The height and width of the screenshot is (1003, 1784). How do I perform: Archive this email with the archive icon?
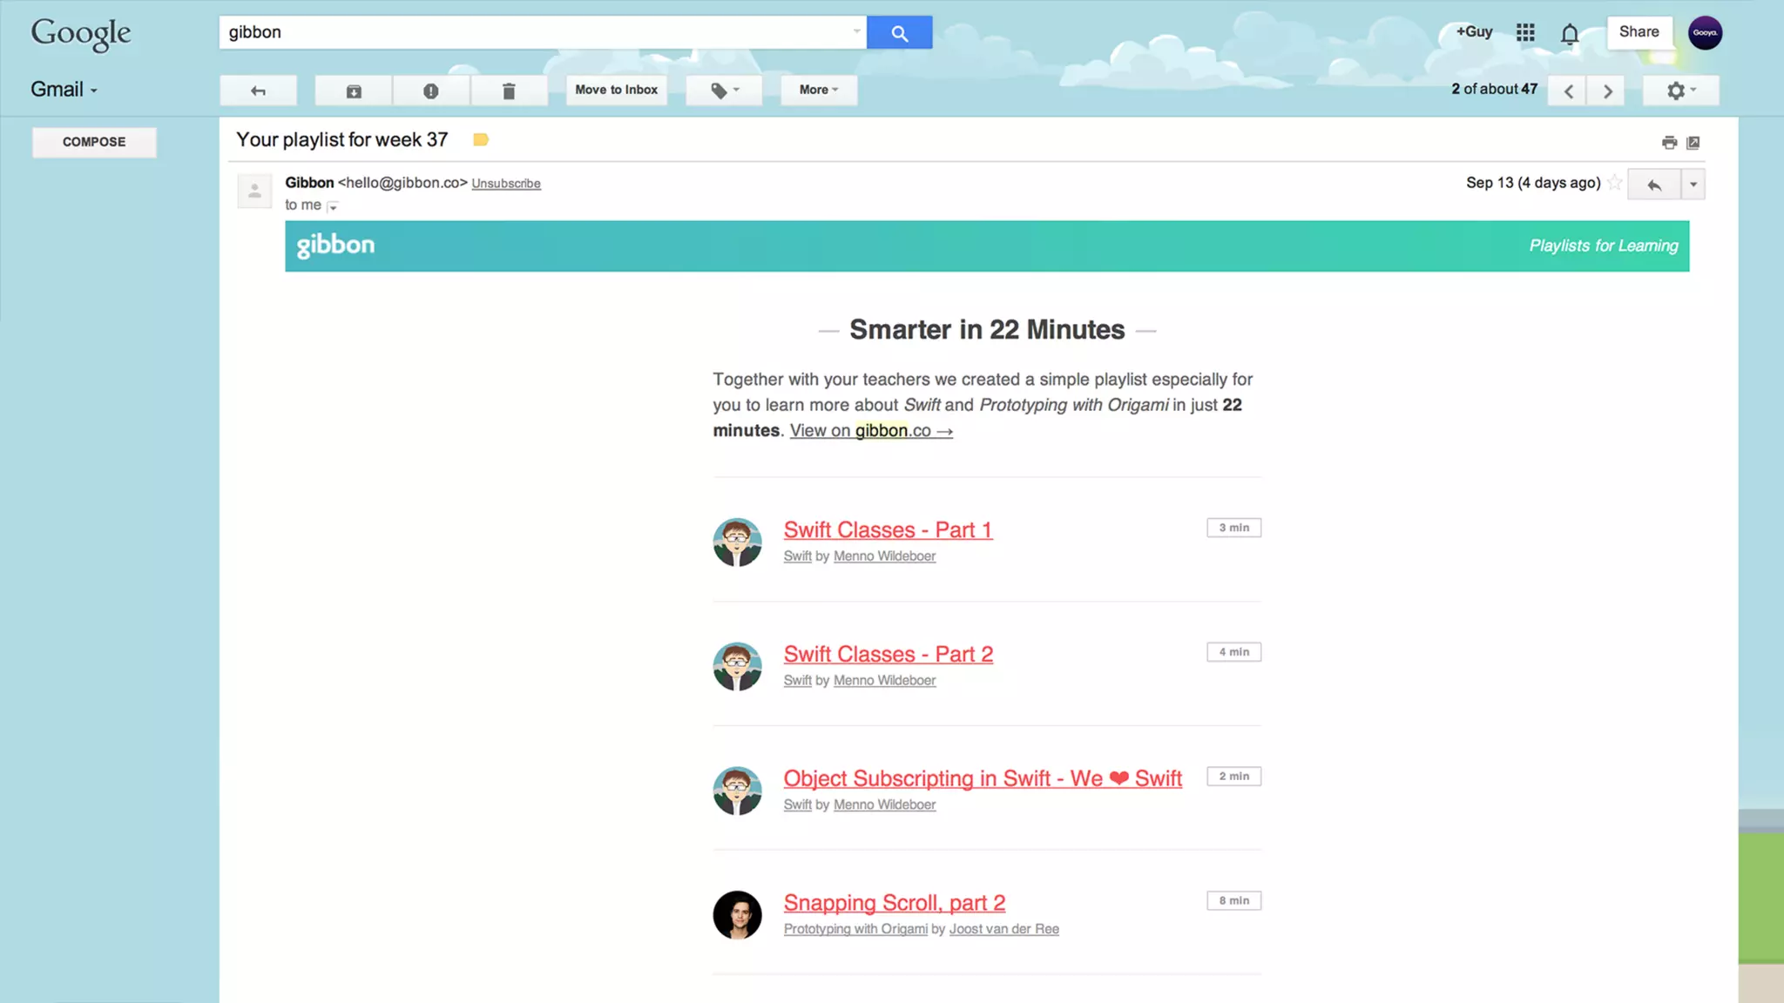[354, 91]
